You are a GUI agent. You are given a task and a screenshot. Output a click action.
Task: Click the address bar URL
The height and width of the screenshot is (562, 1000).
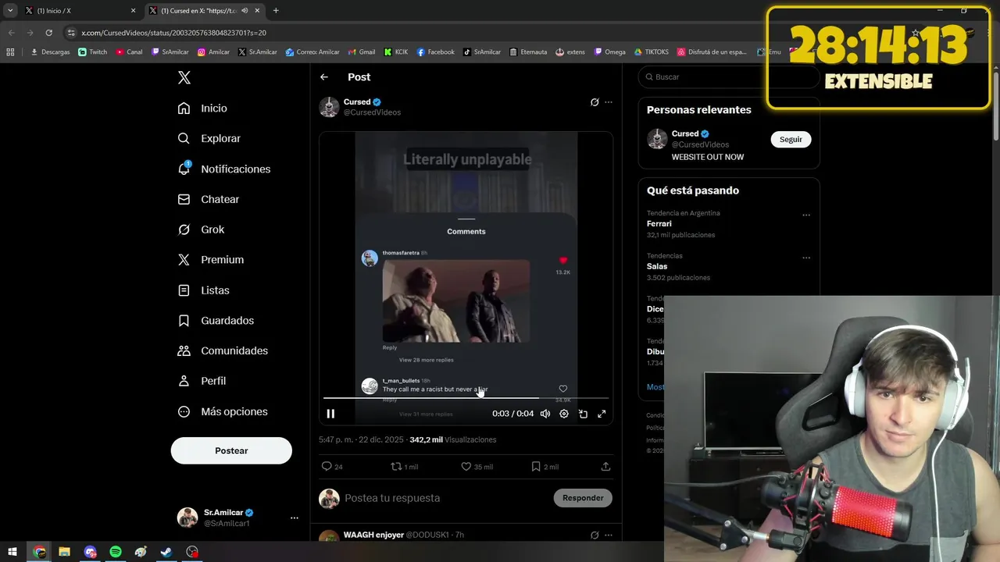(x=173, y=33)
